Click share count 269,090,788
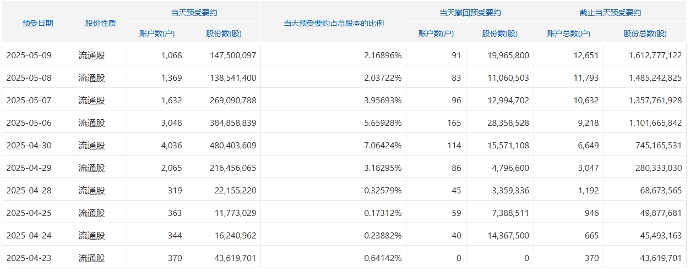690x272 pixels. click(233, 101)
